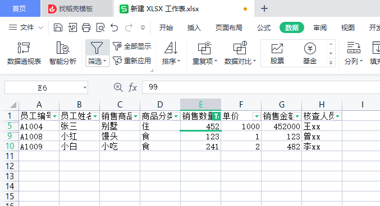Viewport: 380px width, 206px height.
Task: Click the formula bar showing 99
Action: point(261,87)
